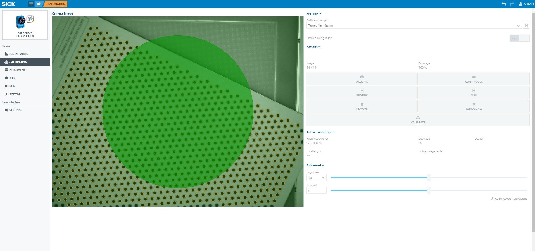Collapse the Actions section
This screenshot has height=251, width=535.
[313, 47]
